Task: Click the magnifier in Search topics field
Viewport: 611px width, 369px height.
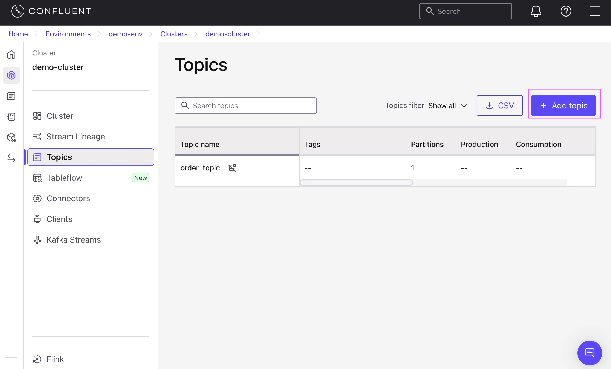Action: [x=185, y=105]
